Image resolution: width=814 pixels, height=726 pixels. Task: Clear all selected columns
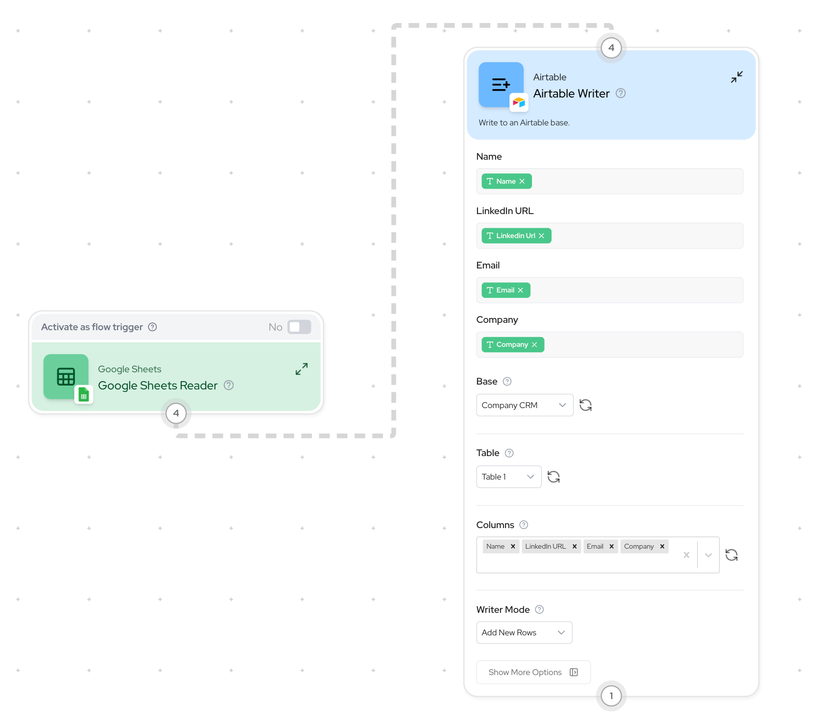click(x=687, y=555)
